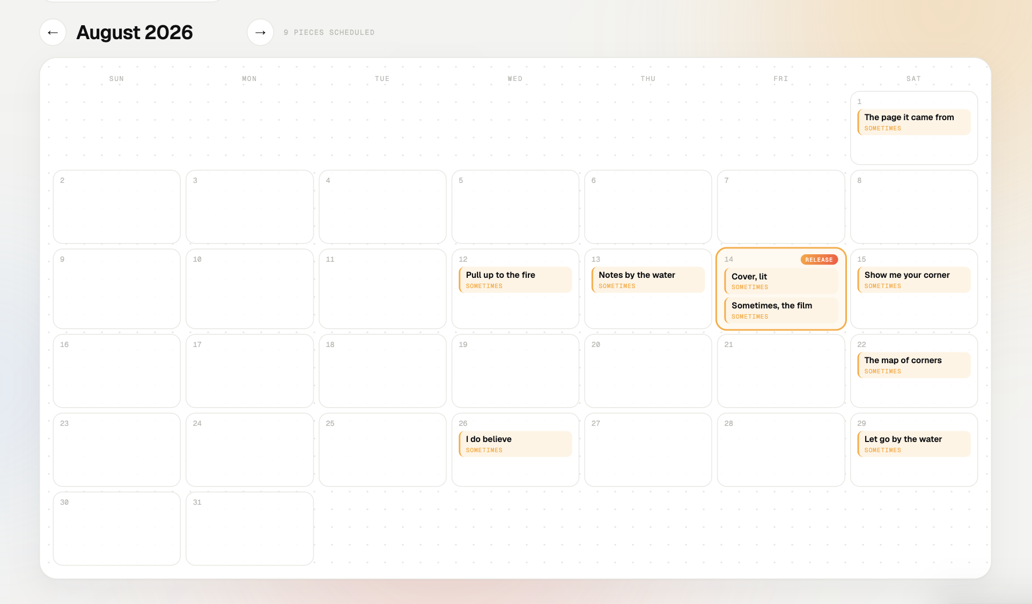Select the day cell for August 28

click(781, 450)
